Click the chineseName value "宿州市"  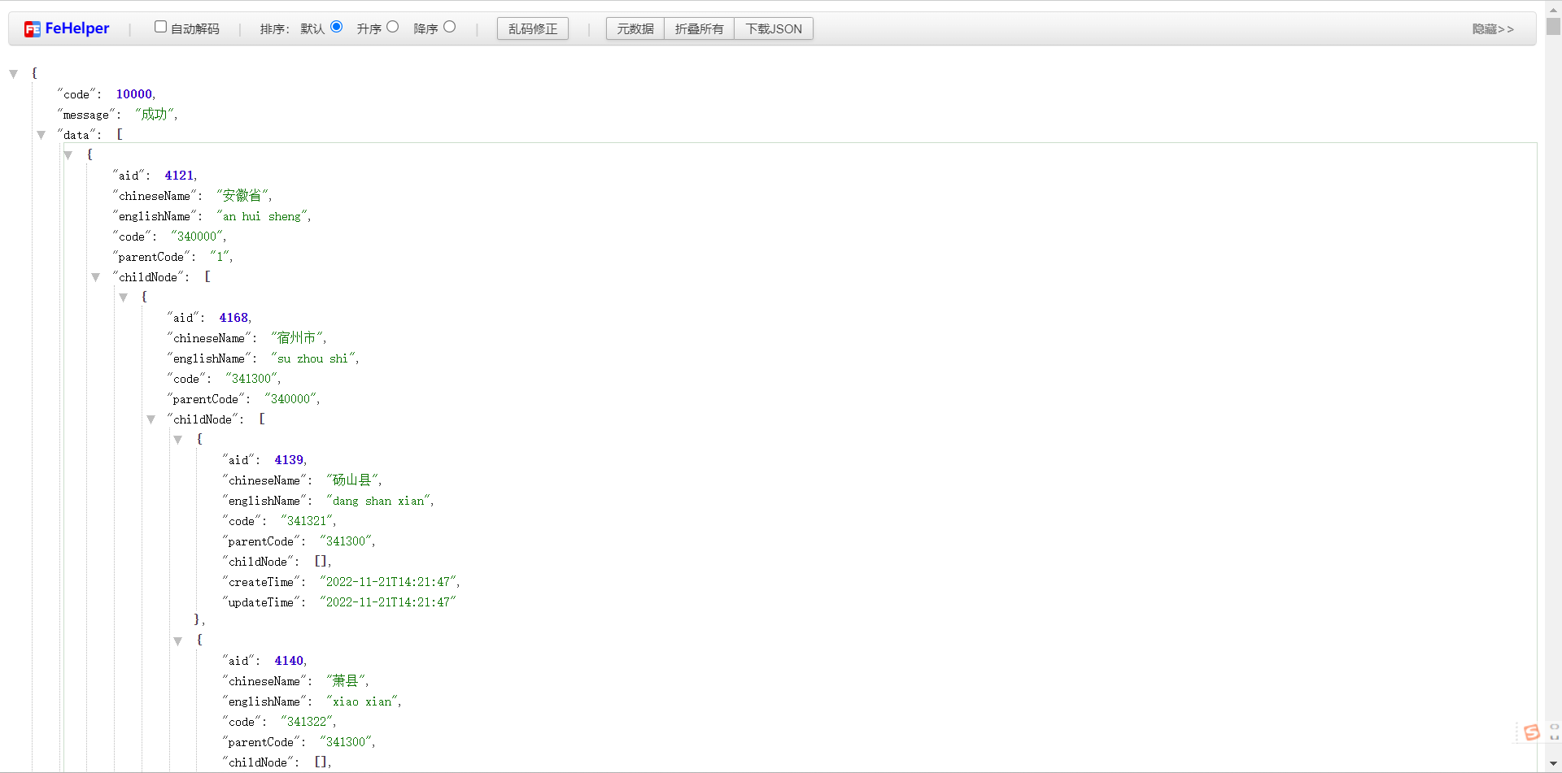297,338
